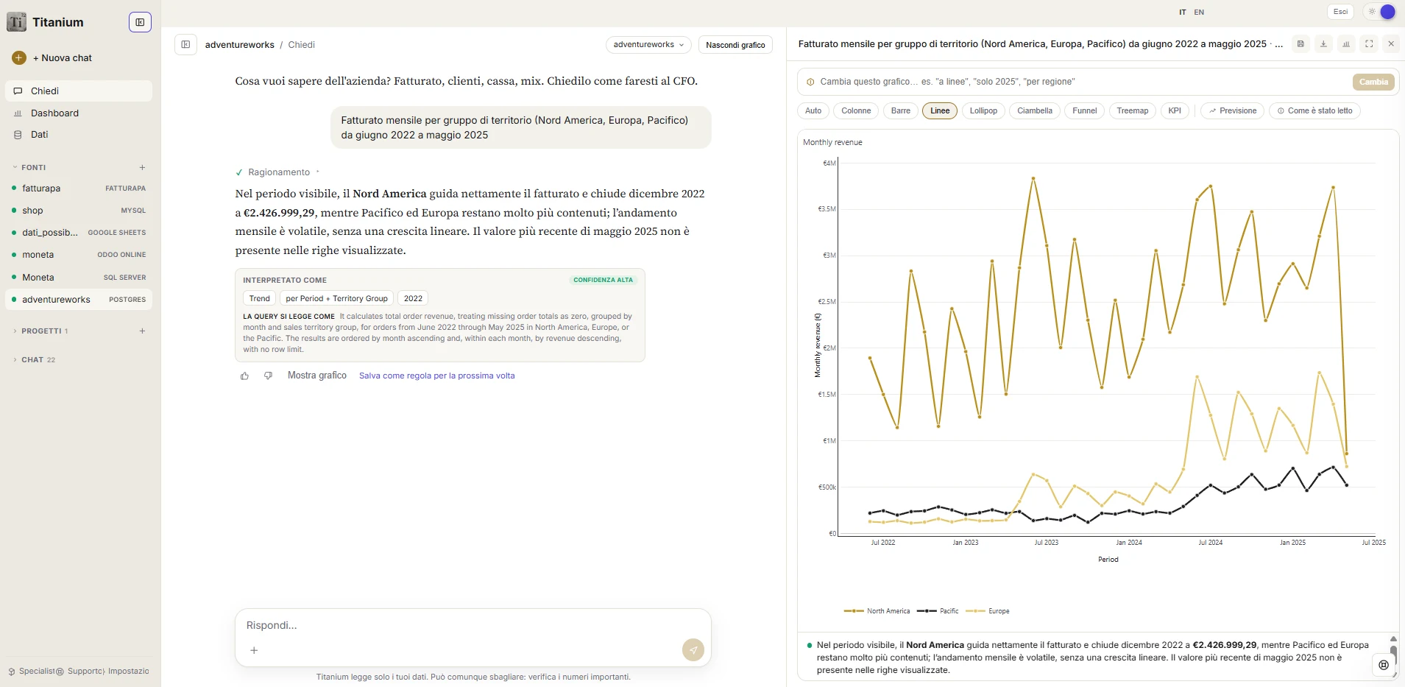Click Salva come regola per la prossima volta
This screenshot has height=687, width=1405.
point(437,376)
